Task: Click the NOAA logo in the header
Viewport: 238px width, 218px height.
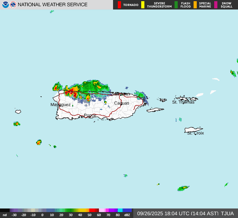Action: [x=5, y=5]
